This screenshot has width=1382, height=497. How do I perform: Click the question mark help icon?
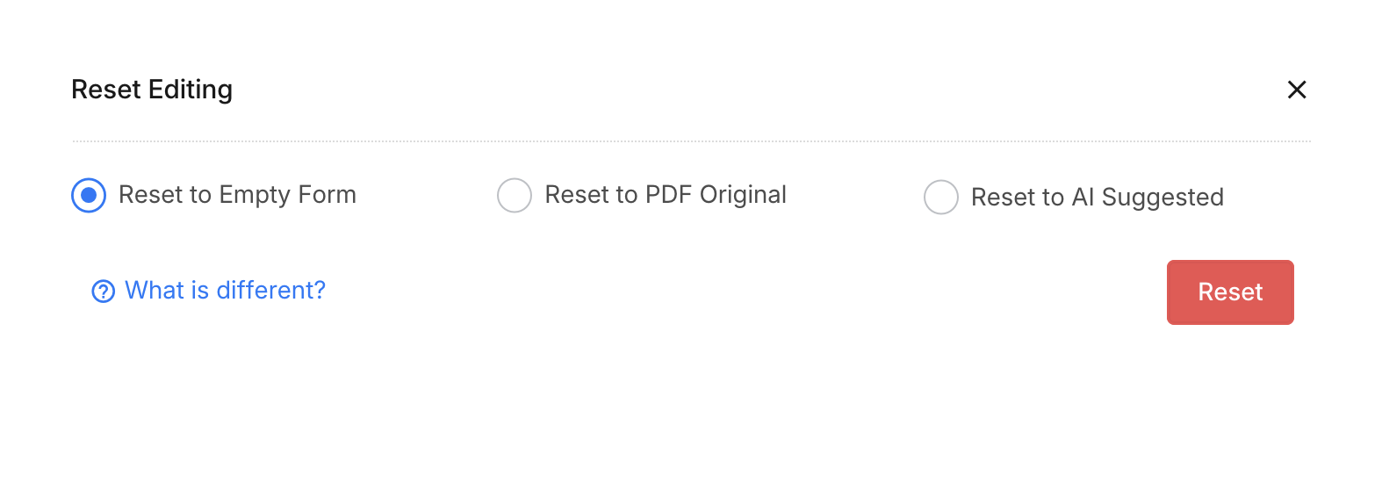(x=104, y=292)
